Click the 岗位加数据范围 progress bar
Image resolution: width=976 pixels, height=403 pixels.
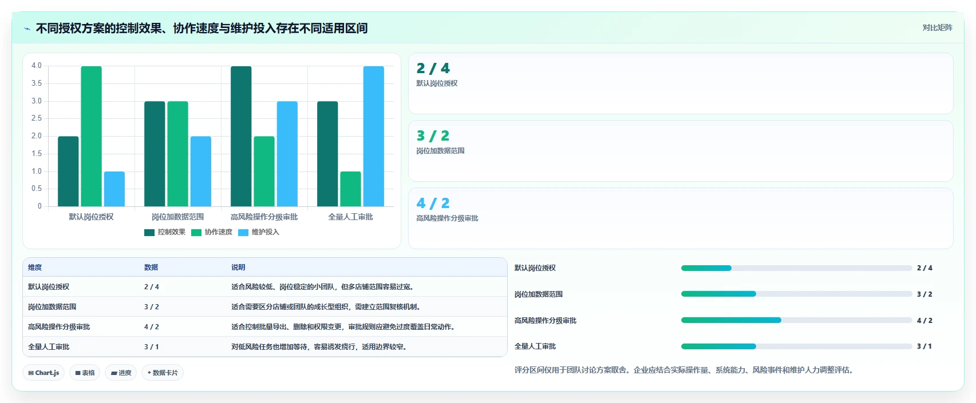tap(796, 294)
